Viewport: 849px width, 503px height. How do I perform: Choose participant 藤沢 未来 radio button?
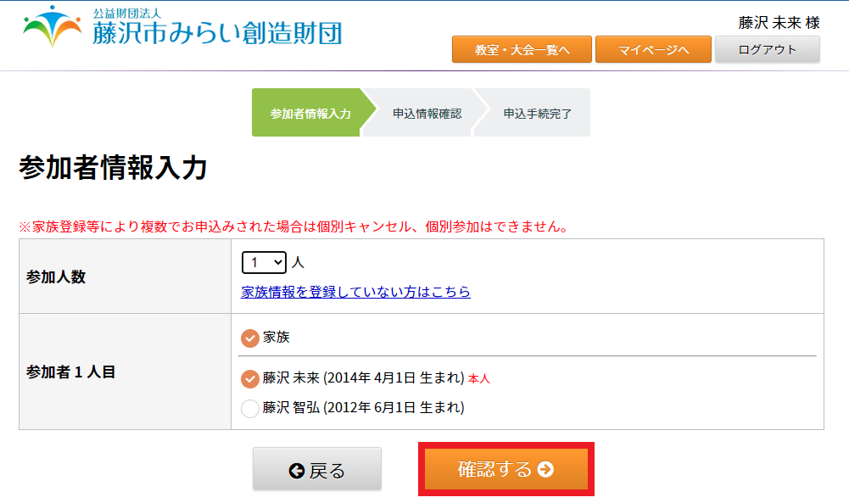tap(250, 378)
